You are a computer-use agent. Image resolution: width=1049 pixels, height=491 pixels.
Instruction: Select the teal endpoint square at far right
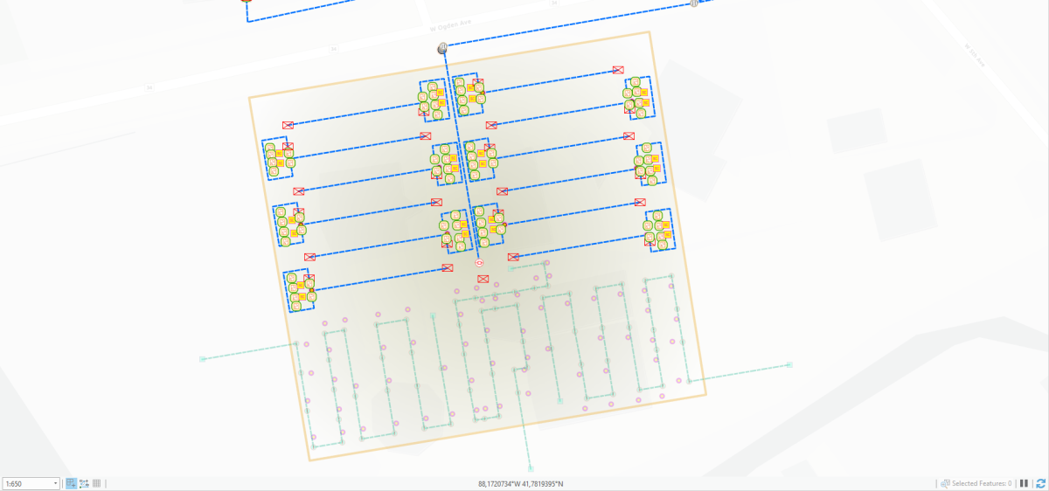789,364
